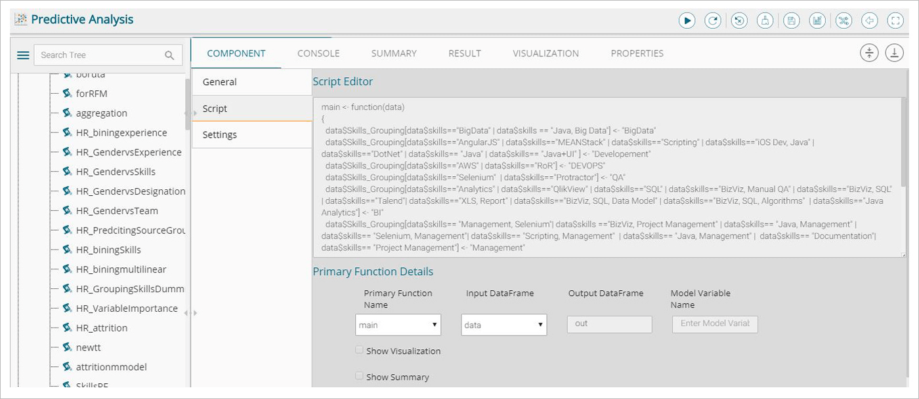The image size is (919, 399).
Task: Open the Input DataFrame dropdown
Action: 503,324
